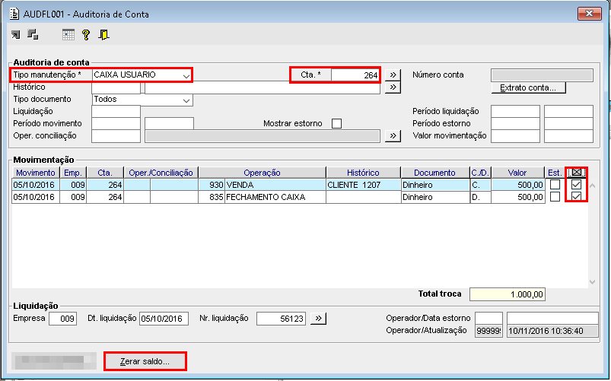Click the first Período liquidação field
This screenshot has height=381, width=611.
(x=515, y=112)
